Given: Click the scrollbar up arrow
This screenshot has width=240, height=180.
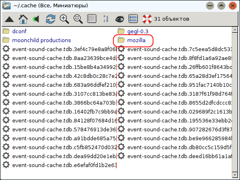Looking at the screenshot, I should click(235, 30).
